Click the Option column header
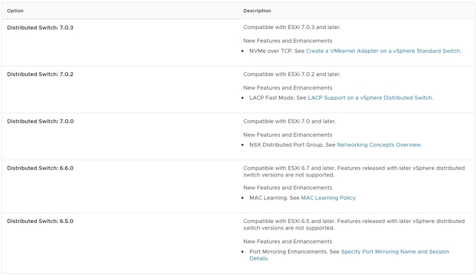The image size is (476, 275). tap(15, 10)
